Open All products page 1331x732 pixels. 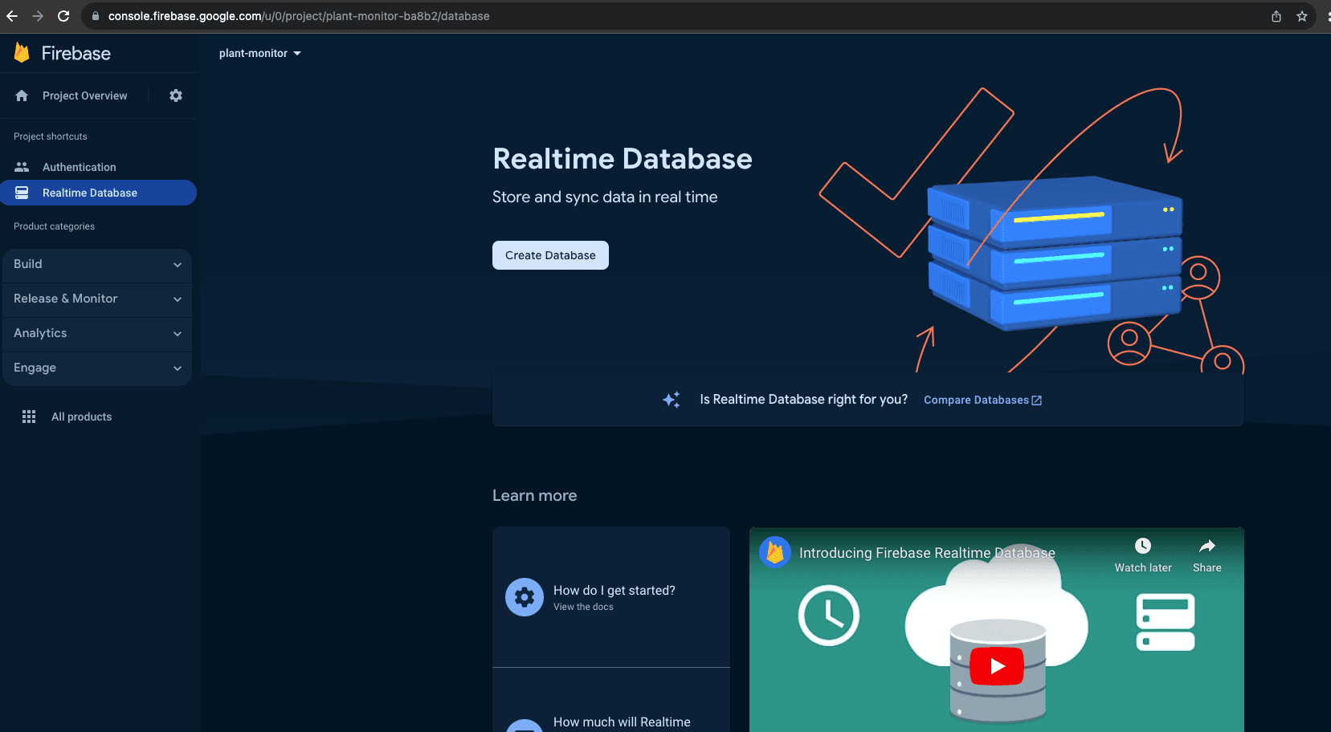click(81, 417)
